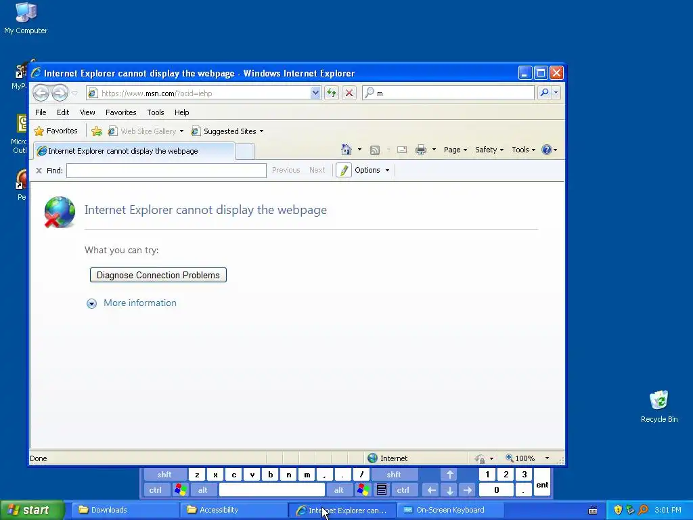Select the Recycle Bin desktop icon
Screen dimensions: 693x520
[659, 407]
